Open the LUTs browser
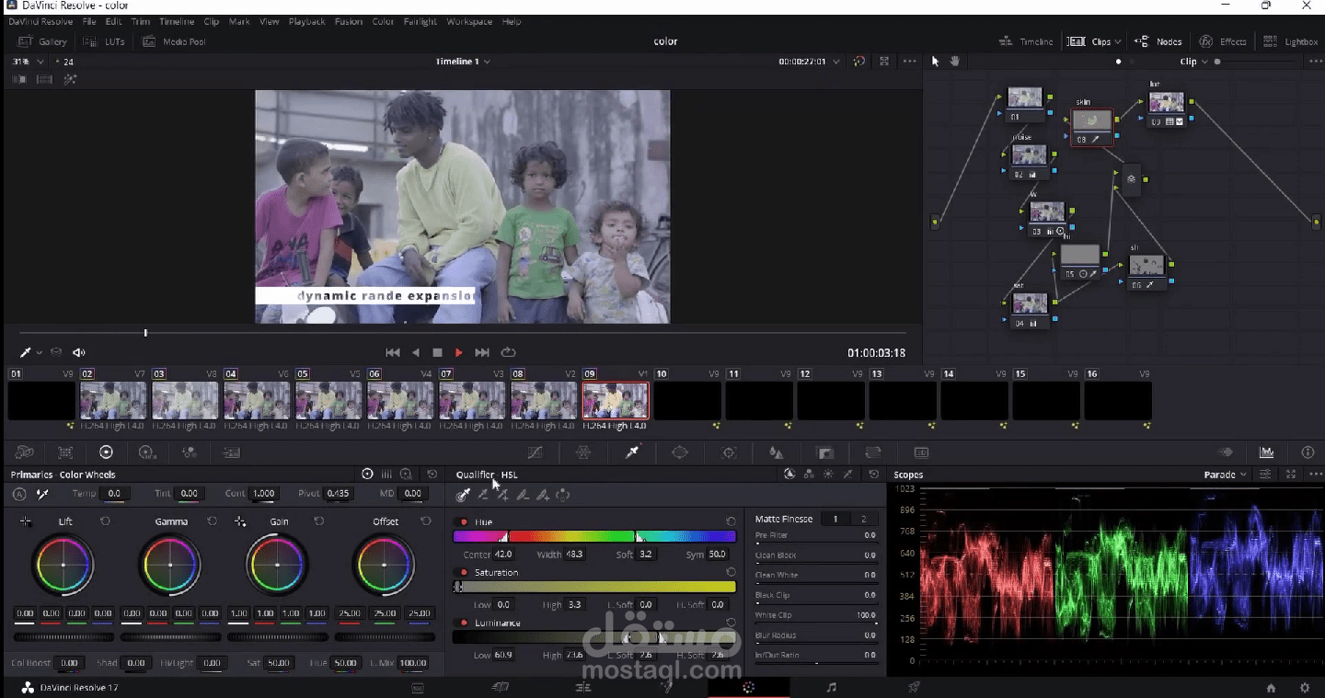The height and width of the screenshot is (698, 1325). point(104,41)
